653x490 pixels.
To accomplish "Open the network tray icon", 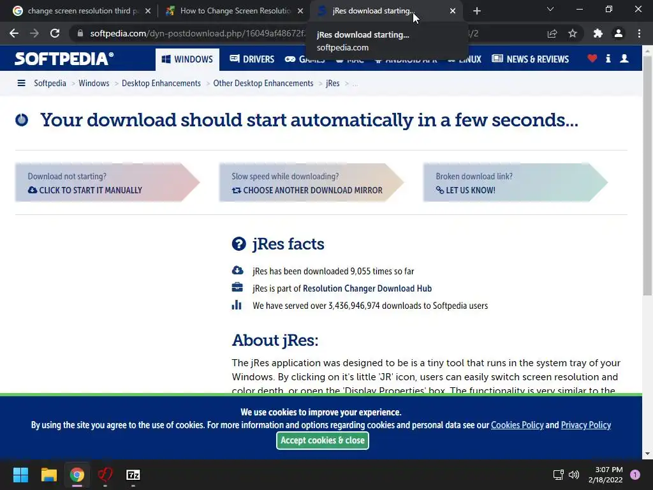I will click(x=558, y=475).
